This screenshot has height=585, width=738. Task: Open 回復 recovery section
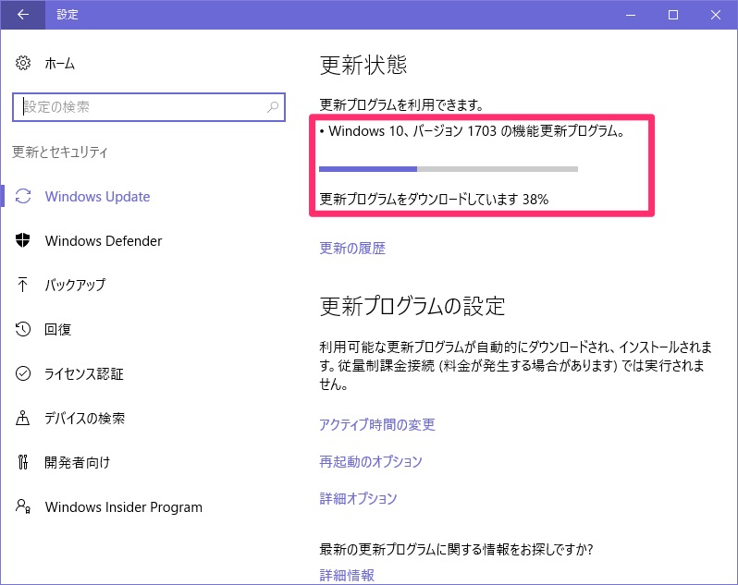click(58, 329)
